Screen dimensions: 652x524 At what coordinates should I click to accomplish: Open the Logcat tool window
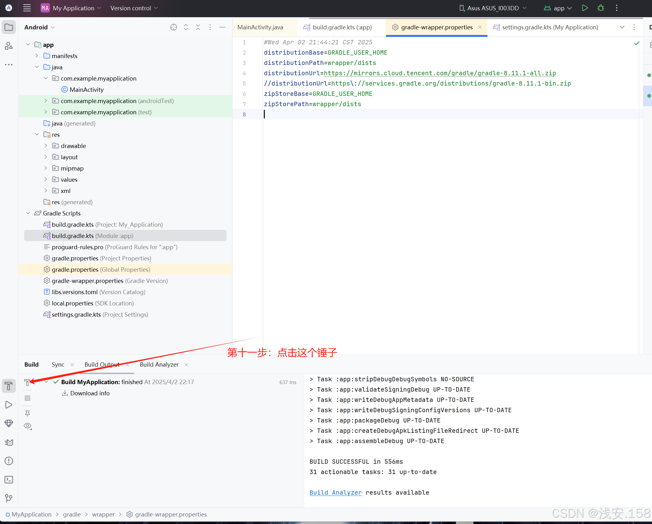pos(9,442)
